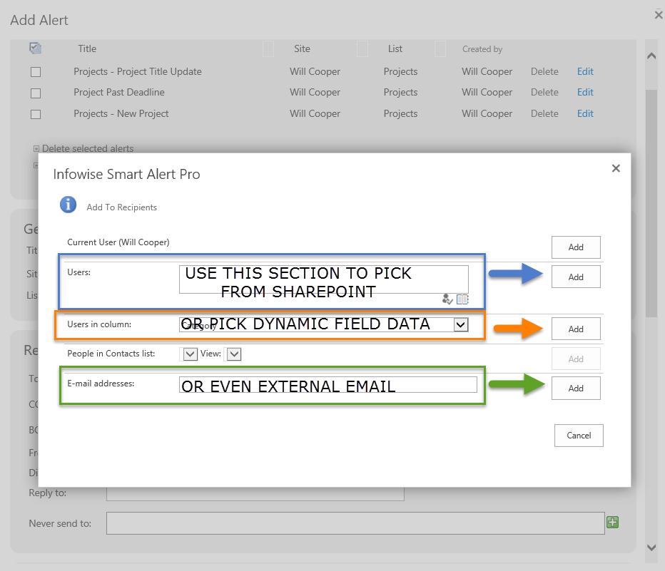665x571 pixels.
Task: Edit the Projects - New Project alert
Action: [585, 113]
